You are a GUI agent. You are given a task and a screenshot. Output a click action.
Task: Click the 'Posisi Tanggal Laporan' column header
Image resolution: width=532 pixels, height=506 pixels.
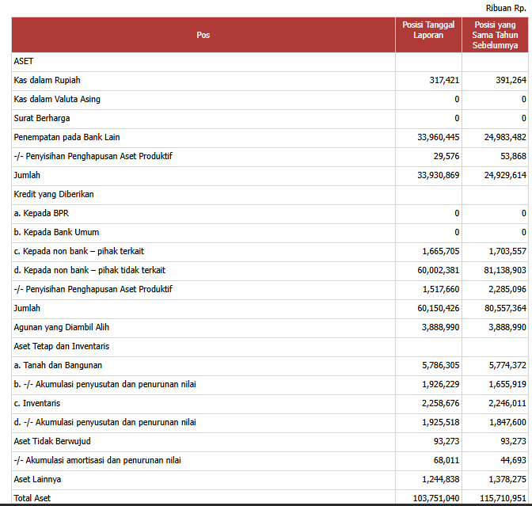coord(428,30)
